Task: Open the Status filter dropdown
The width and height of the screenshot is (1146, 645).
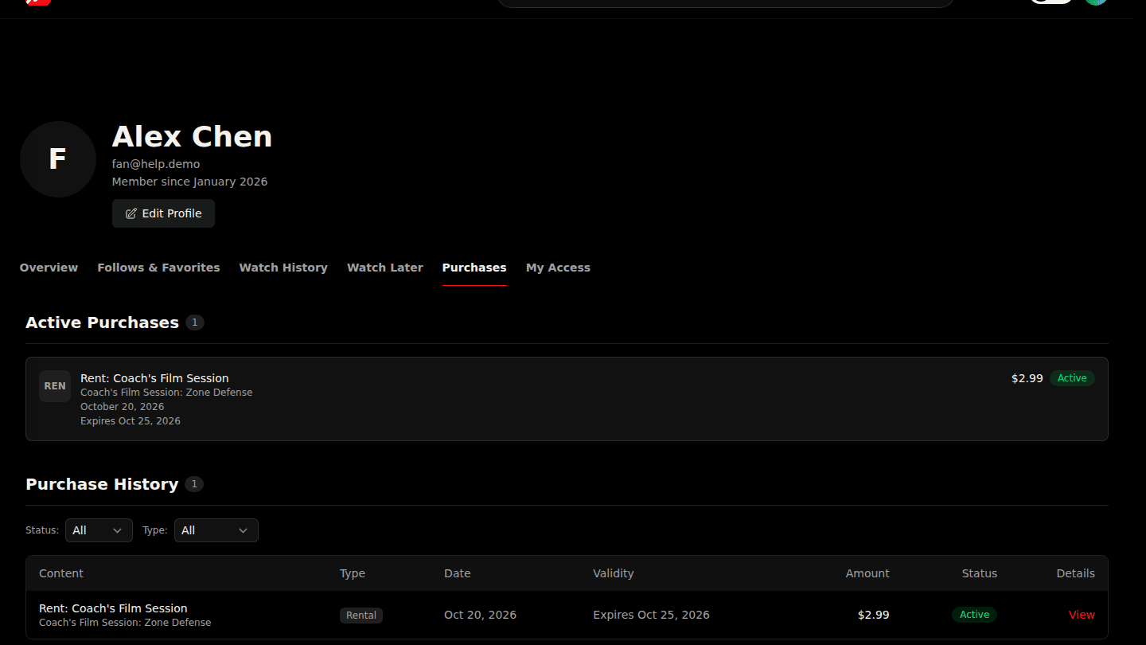Action: 99,530
